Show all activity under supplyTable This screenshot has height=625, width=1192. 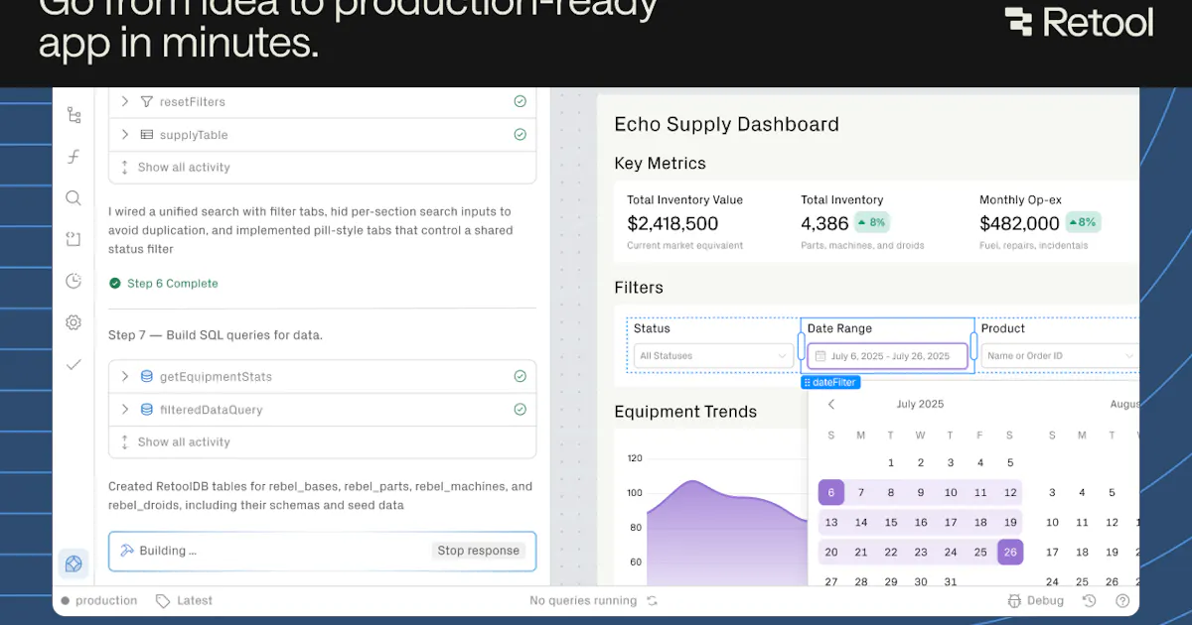(x=184, y=167)
